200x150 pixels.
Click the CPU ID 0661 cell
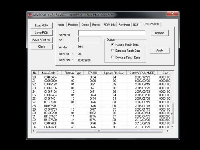point(92,84)
